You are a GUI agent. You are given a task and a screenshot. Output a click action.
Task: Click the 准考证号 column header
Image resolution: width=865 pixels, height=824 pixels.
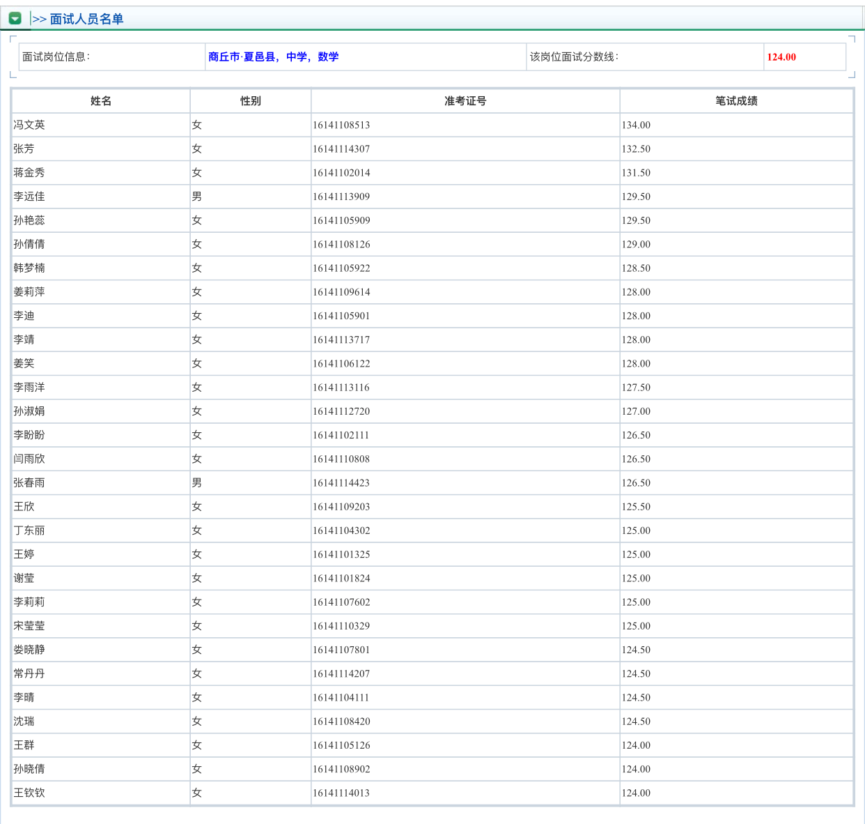coord(465,101)
